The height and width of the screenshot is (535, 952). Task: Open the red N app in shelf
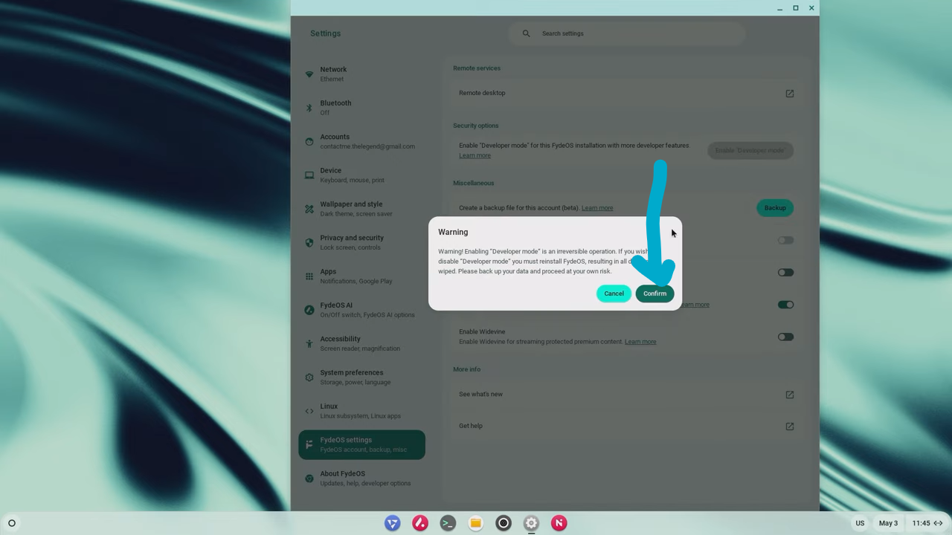559,523
